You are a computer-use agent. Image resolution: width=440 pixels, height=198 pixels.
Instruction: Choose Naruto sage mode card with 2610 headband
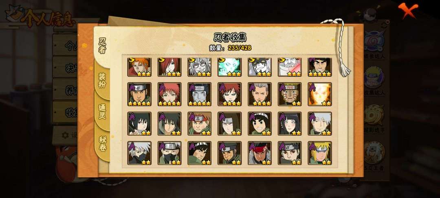[290, 94]
